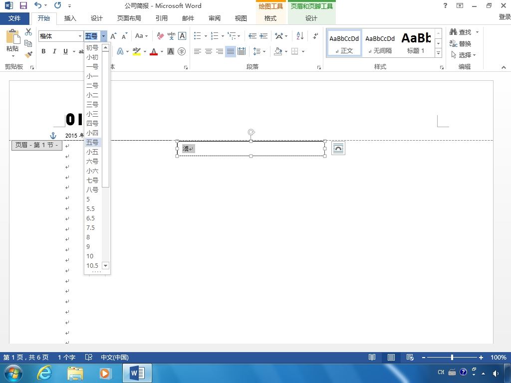Screen dimensions: 511x383
Task: Collapse the font size dropdown arrow
Action: (103, 36)
